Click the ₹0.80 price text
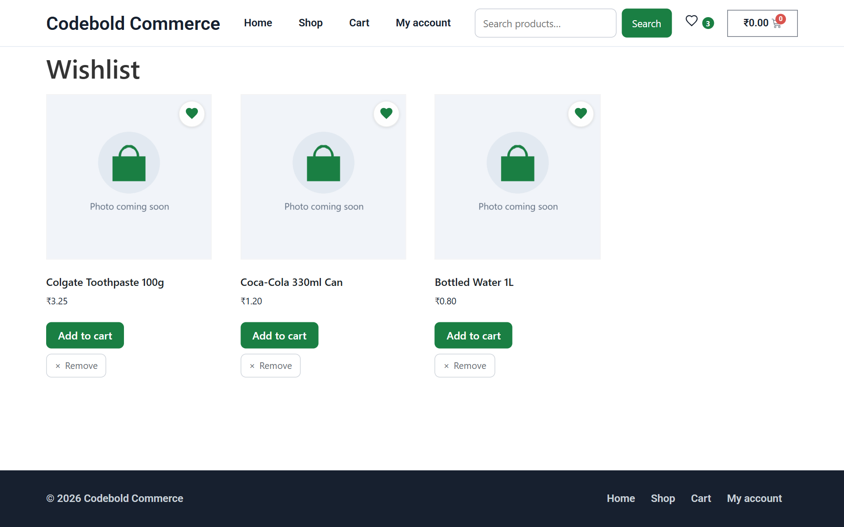The image size is (844, 527). pyautogui.click(x=446, y=301)
